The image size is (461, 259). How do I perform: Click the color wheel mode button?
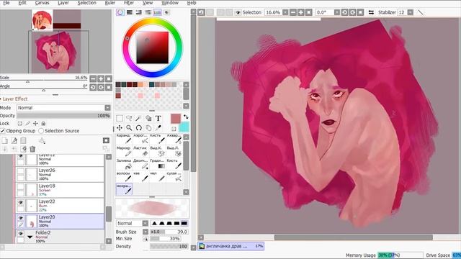[x=120, y=12]
